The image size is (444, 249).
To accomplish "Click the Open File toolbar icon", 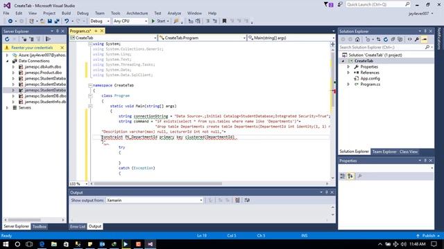I will [x=42, y=21].
